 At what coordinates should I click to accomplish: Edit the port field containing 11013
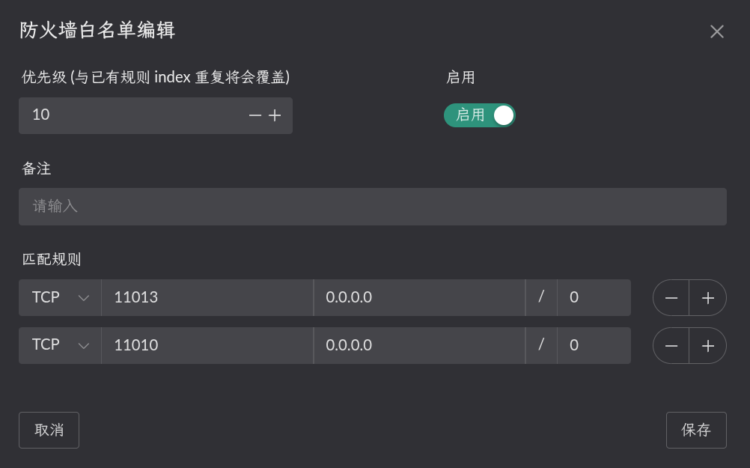207,298
